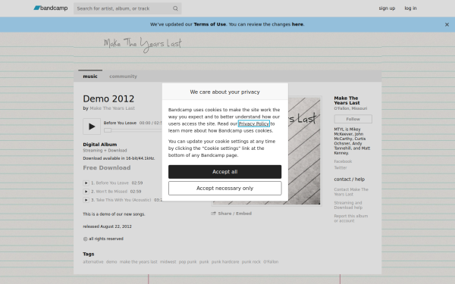Open the Make The Years Last artist link under the title

click(112, 108)
